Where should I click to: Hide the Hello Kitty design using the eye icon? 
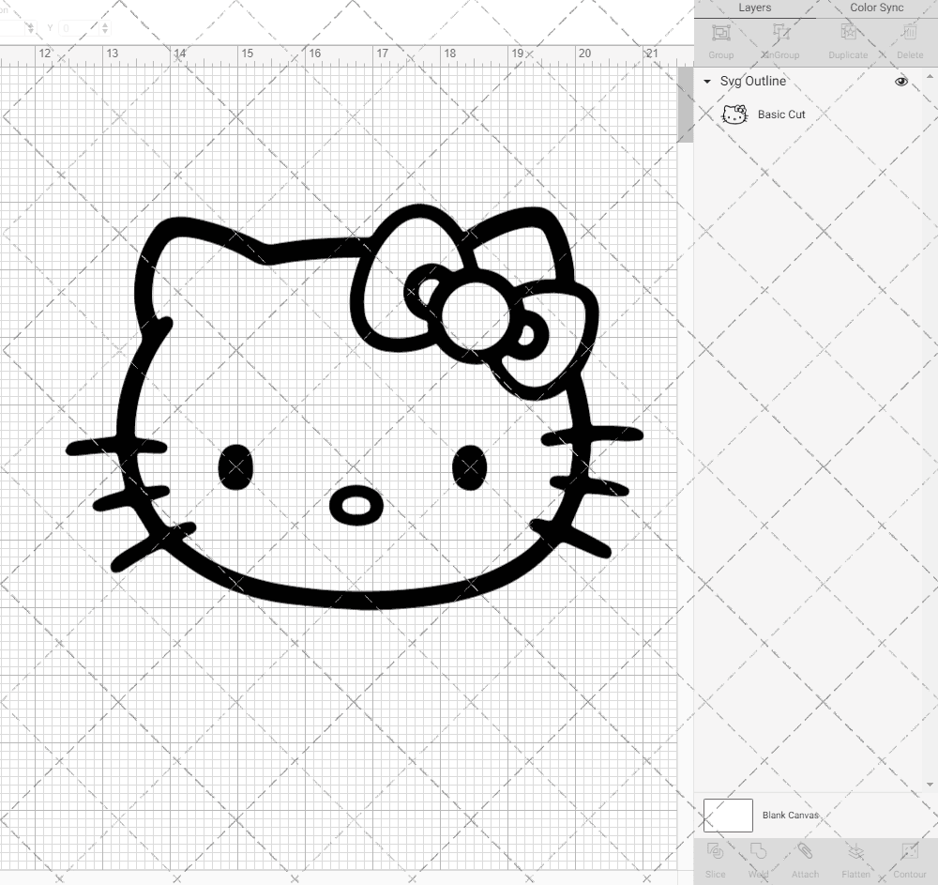(901, 82)
